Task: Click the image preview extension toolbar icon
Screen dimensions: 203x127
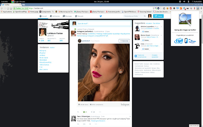Action: (x=198, y=8)
